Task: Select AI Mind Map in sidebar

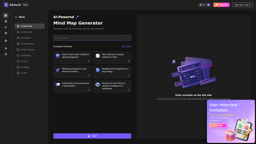Action: pos(30,26)
